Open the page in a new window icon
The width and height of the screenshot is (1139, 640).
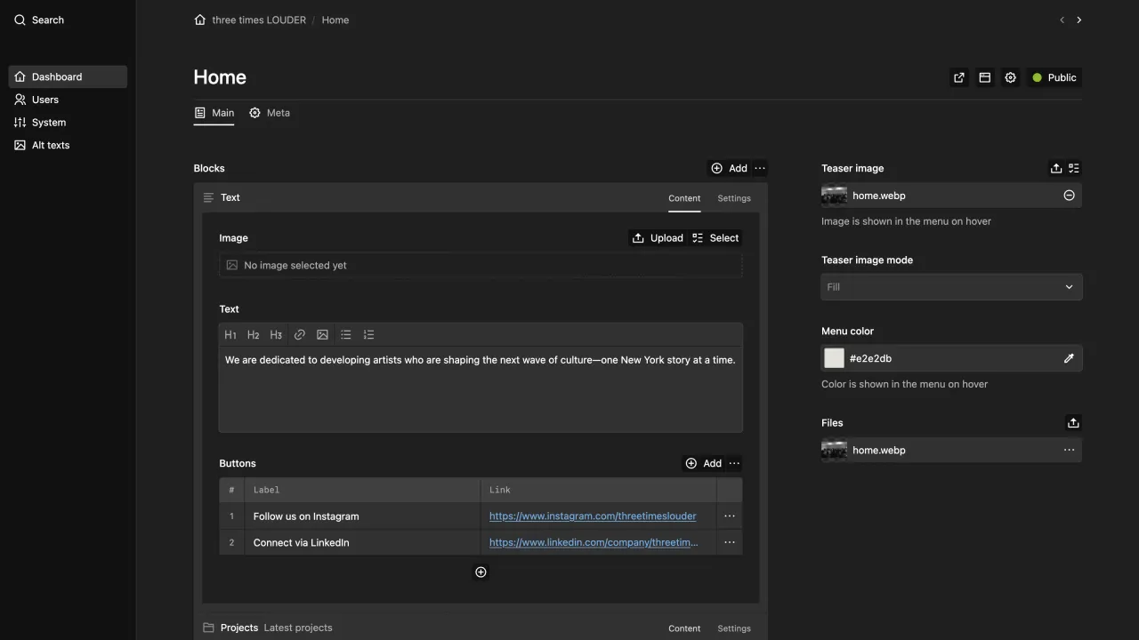tap(959, 77)
